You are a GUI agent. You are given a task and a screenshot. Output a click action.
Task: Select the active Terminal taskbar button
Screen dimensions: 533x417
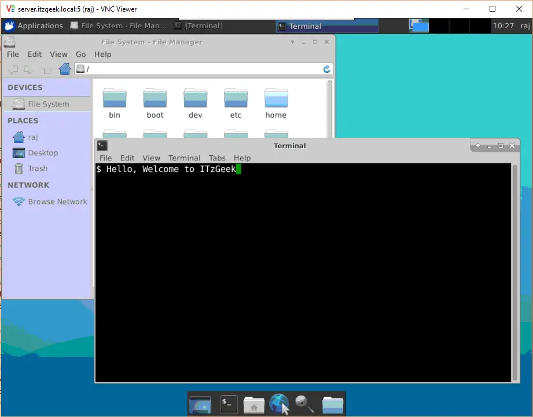point(327,26)
